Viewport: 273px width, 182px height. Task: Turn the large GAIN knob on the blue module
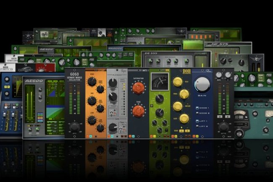pos(202,85)
